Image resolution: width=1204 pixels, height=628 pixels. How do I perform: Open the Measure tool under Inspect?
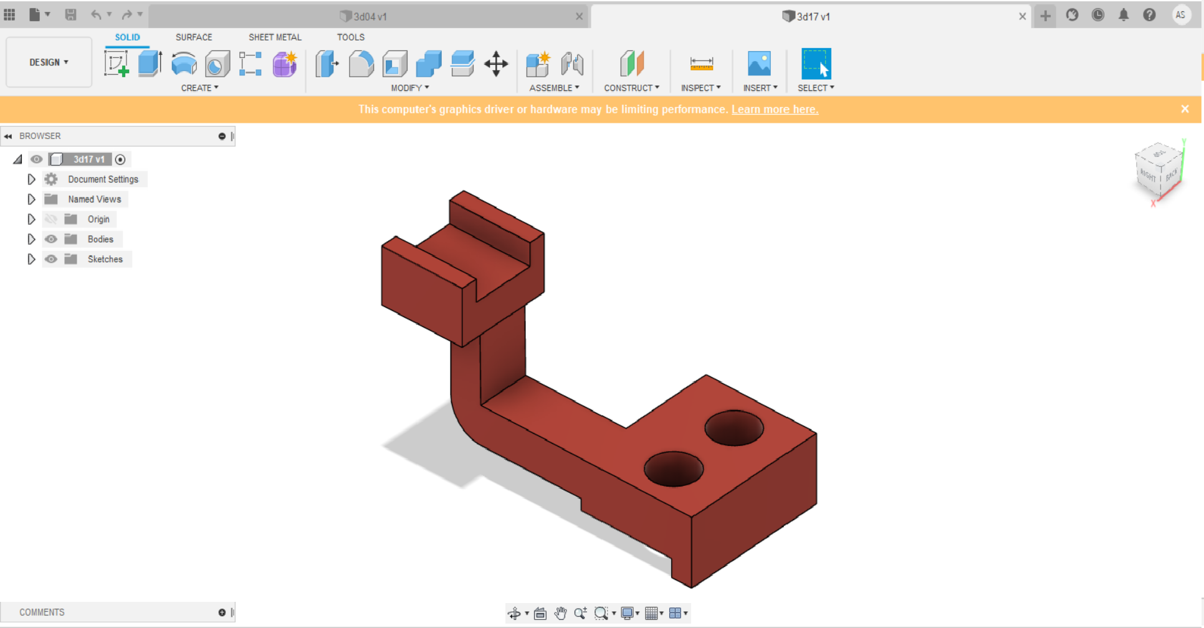(x=700, y=64)
